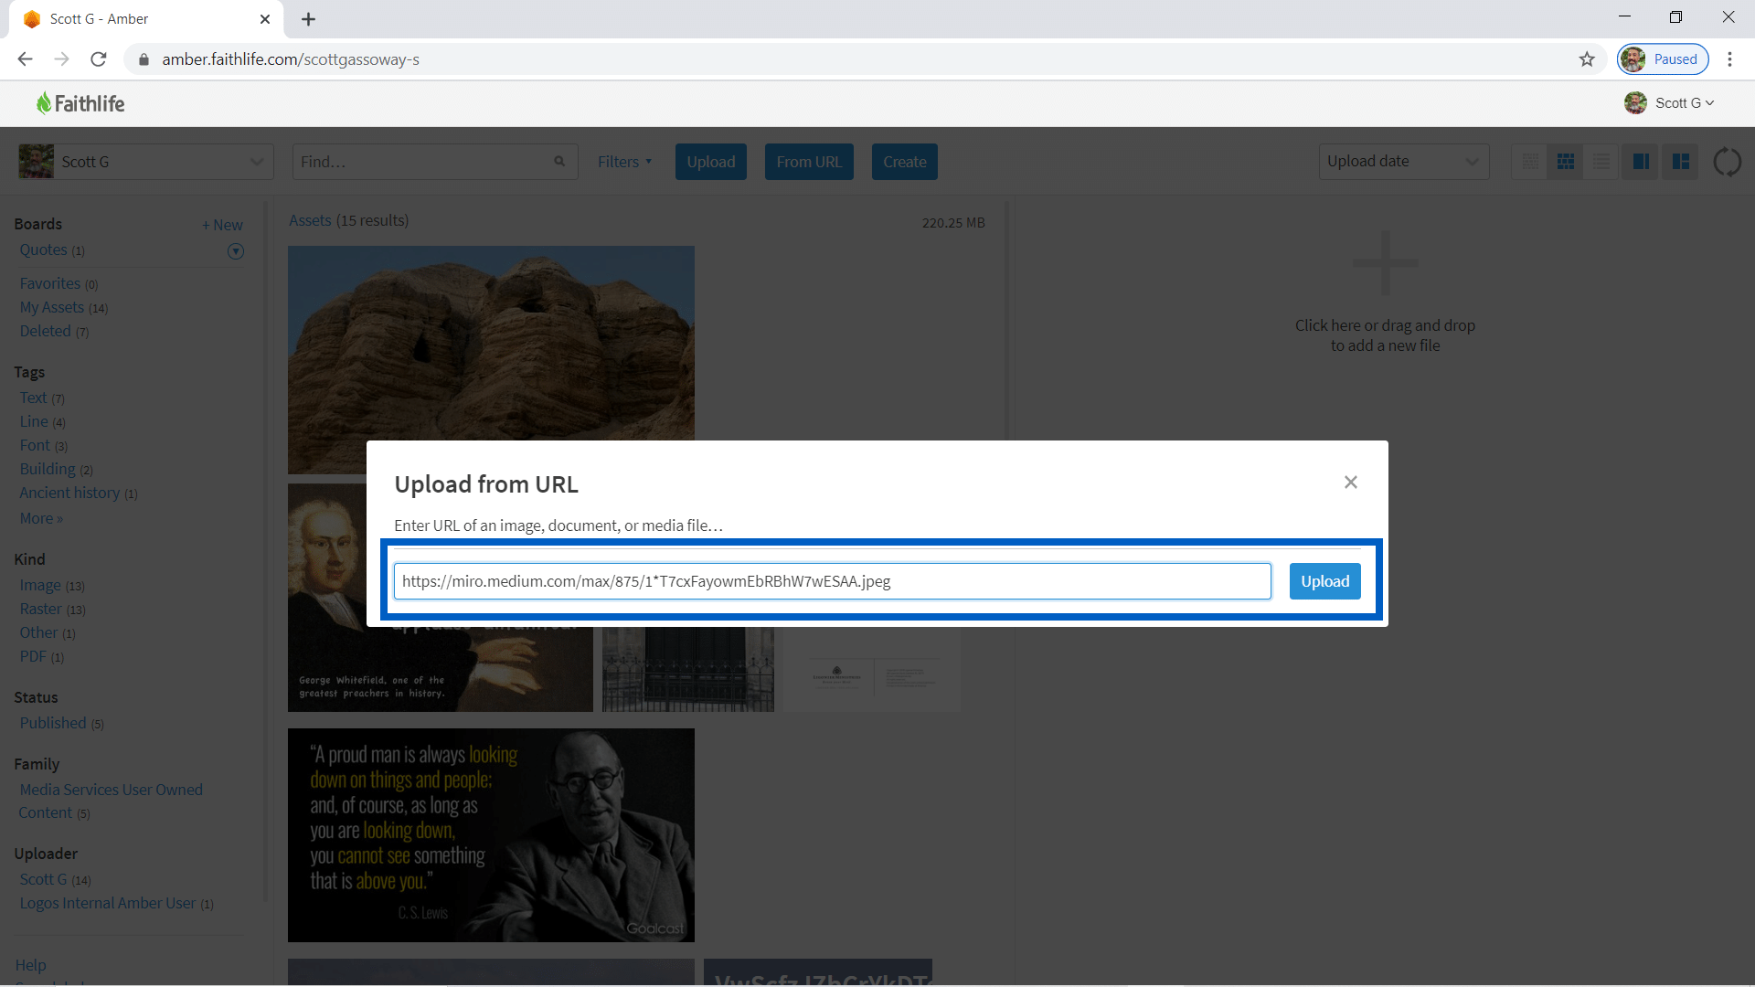Click the Upload button in the dialog
1755x987 pixels.
pos(1324,581)
